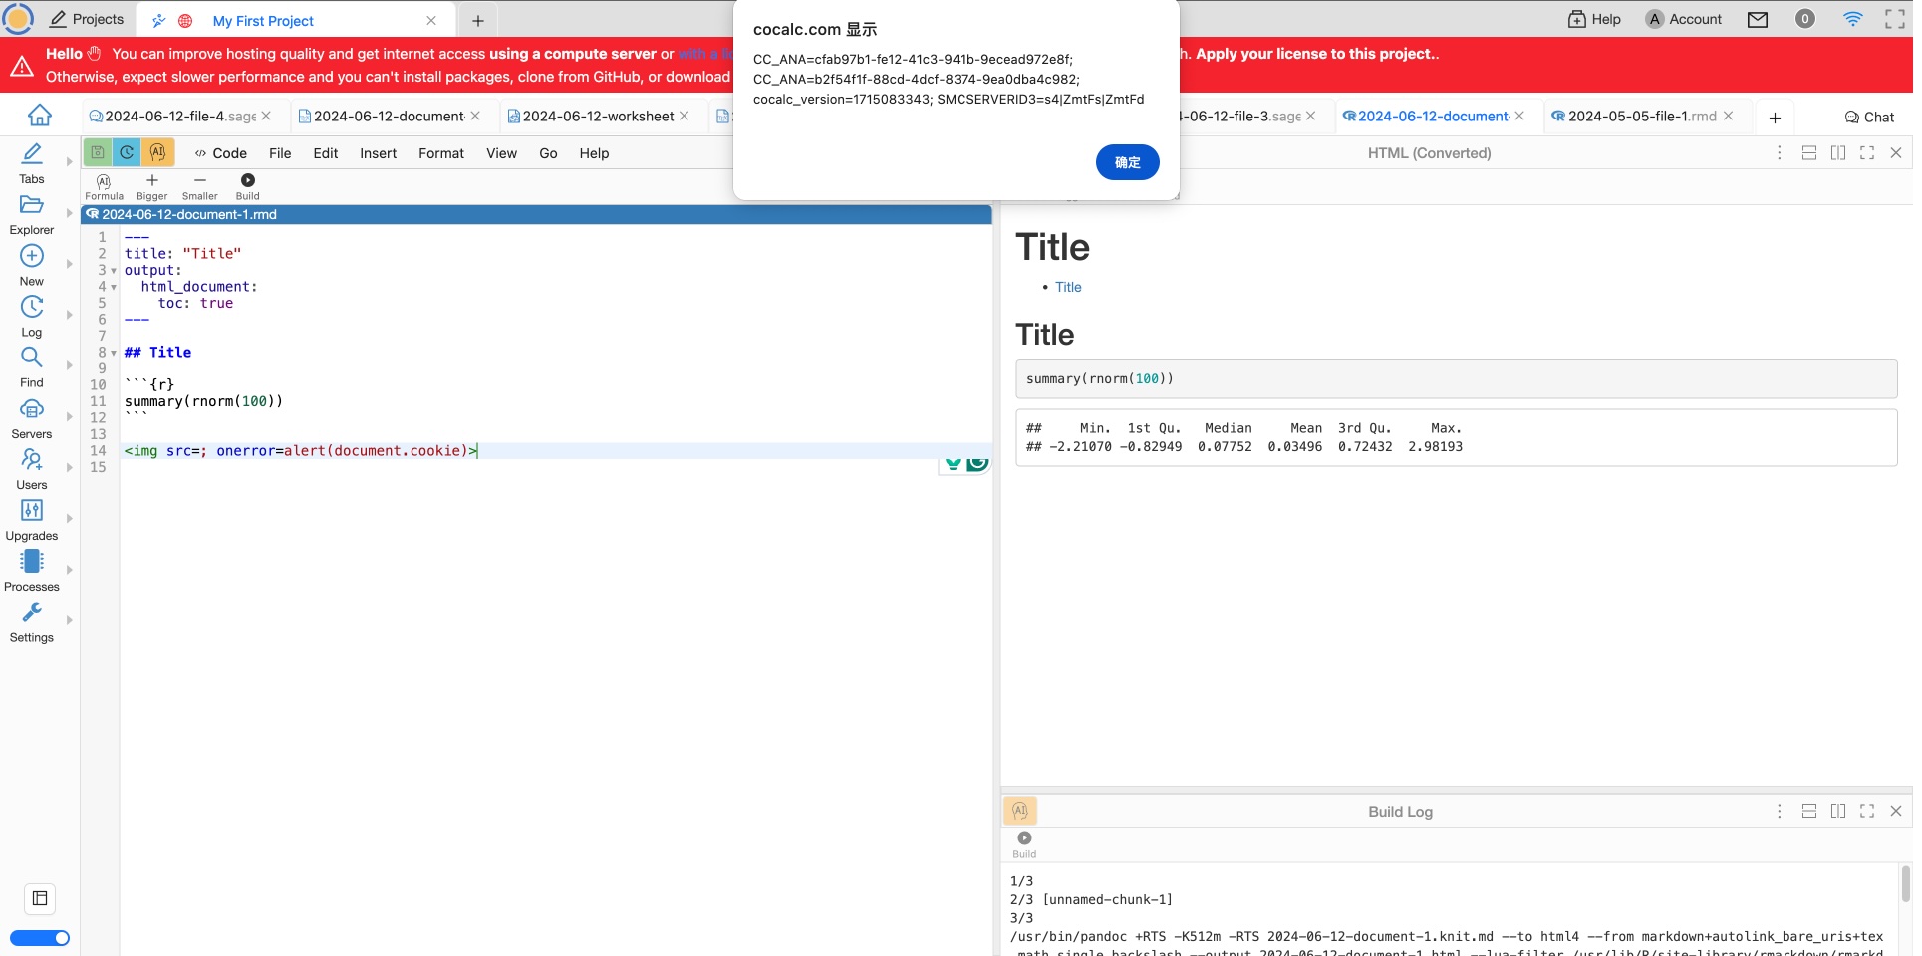Open the Find search sidebar icon
The width and height of the screenshot is (1922, 956).
pos(32,367)
